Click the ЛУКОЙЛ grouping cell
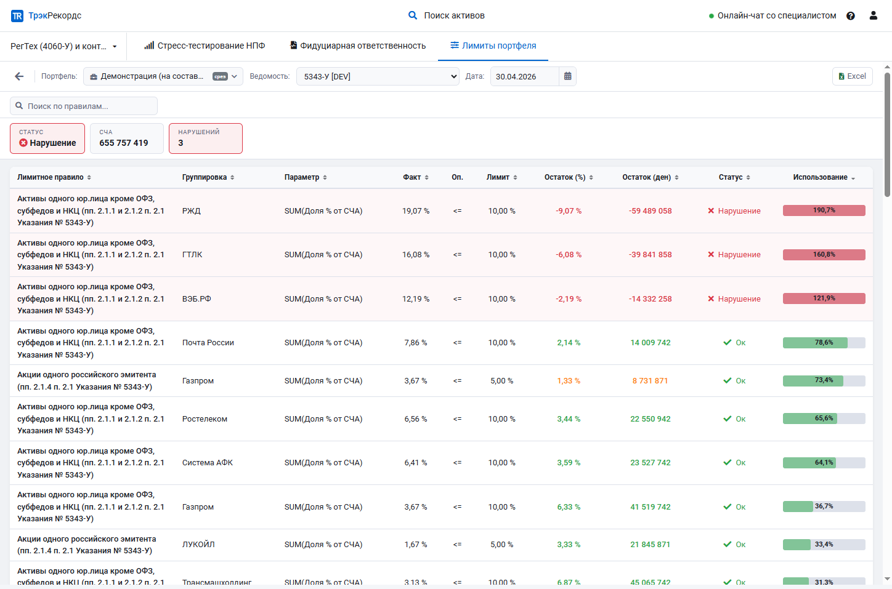The width and height of the screenshot is (892, 589). click(198, 545)
